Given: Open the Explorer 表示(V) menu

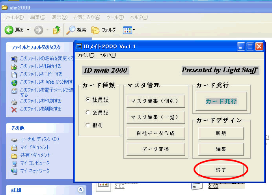Looking at the screenshot, I should (x=60, y=17).
